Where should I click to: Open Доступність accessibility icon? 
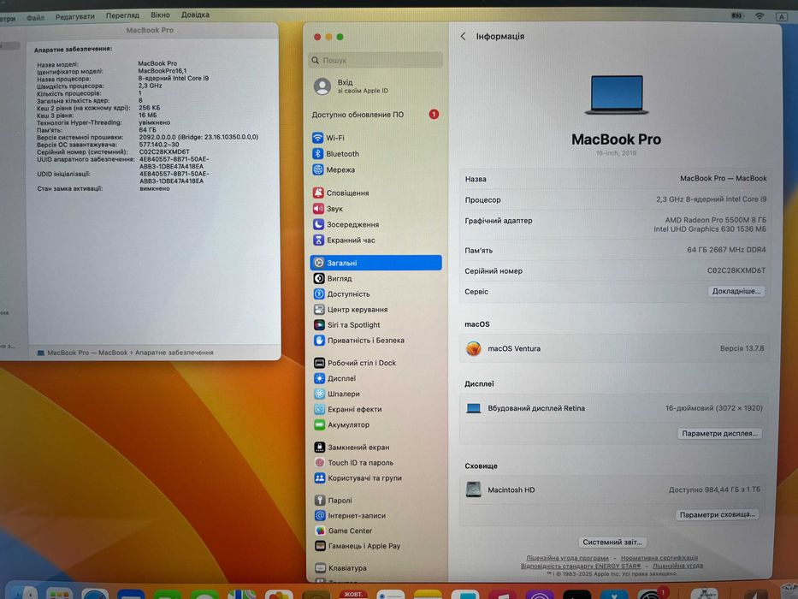(318, 294)
